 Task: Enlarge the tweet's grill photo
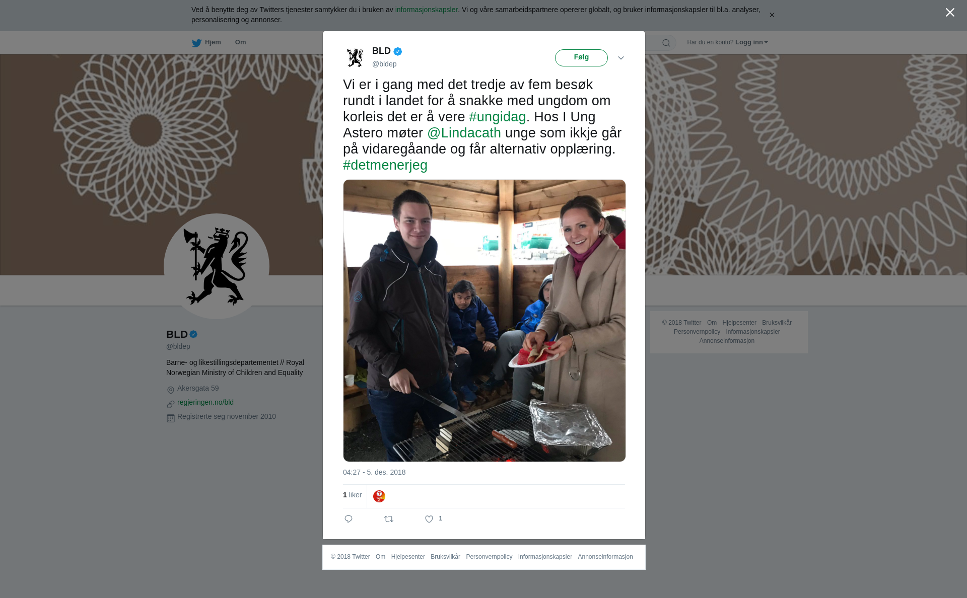pyautogui.click(x=485, y=321)
